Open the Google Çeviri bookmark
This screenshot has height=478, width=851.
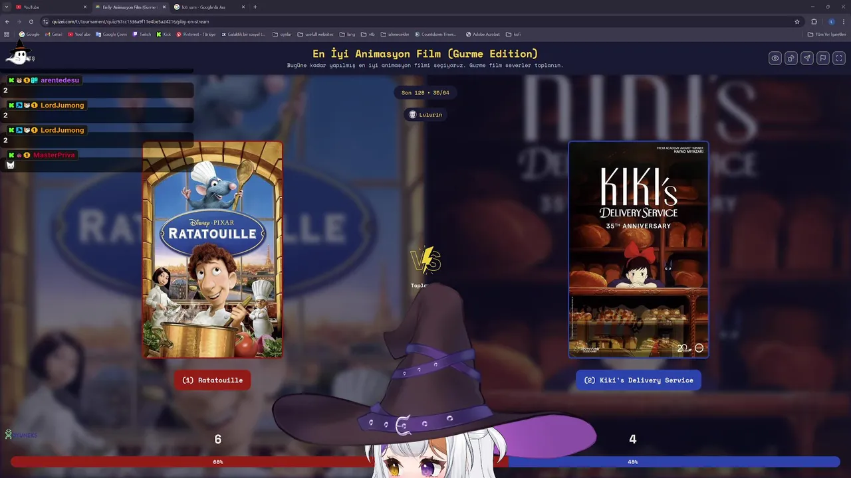111,34
